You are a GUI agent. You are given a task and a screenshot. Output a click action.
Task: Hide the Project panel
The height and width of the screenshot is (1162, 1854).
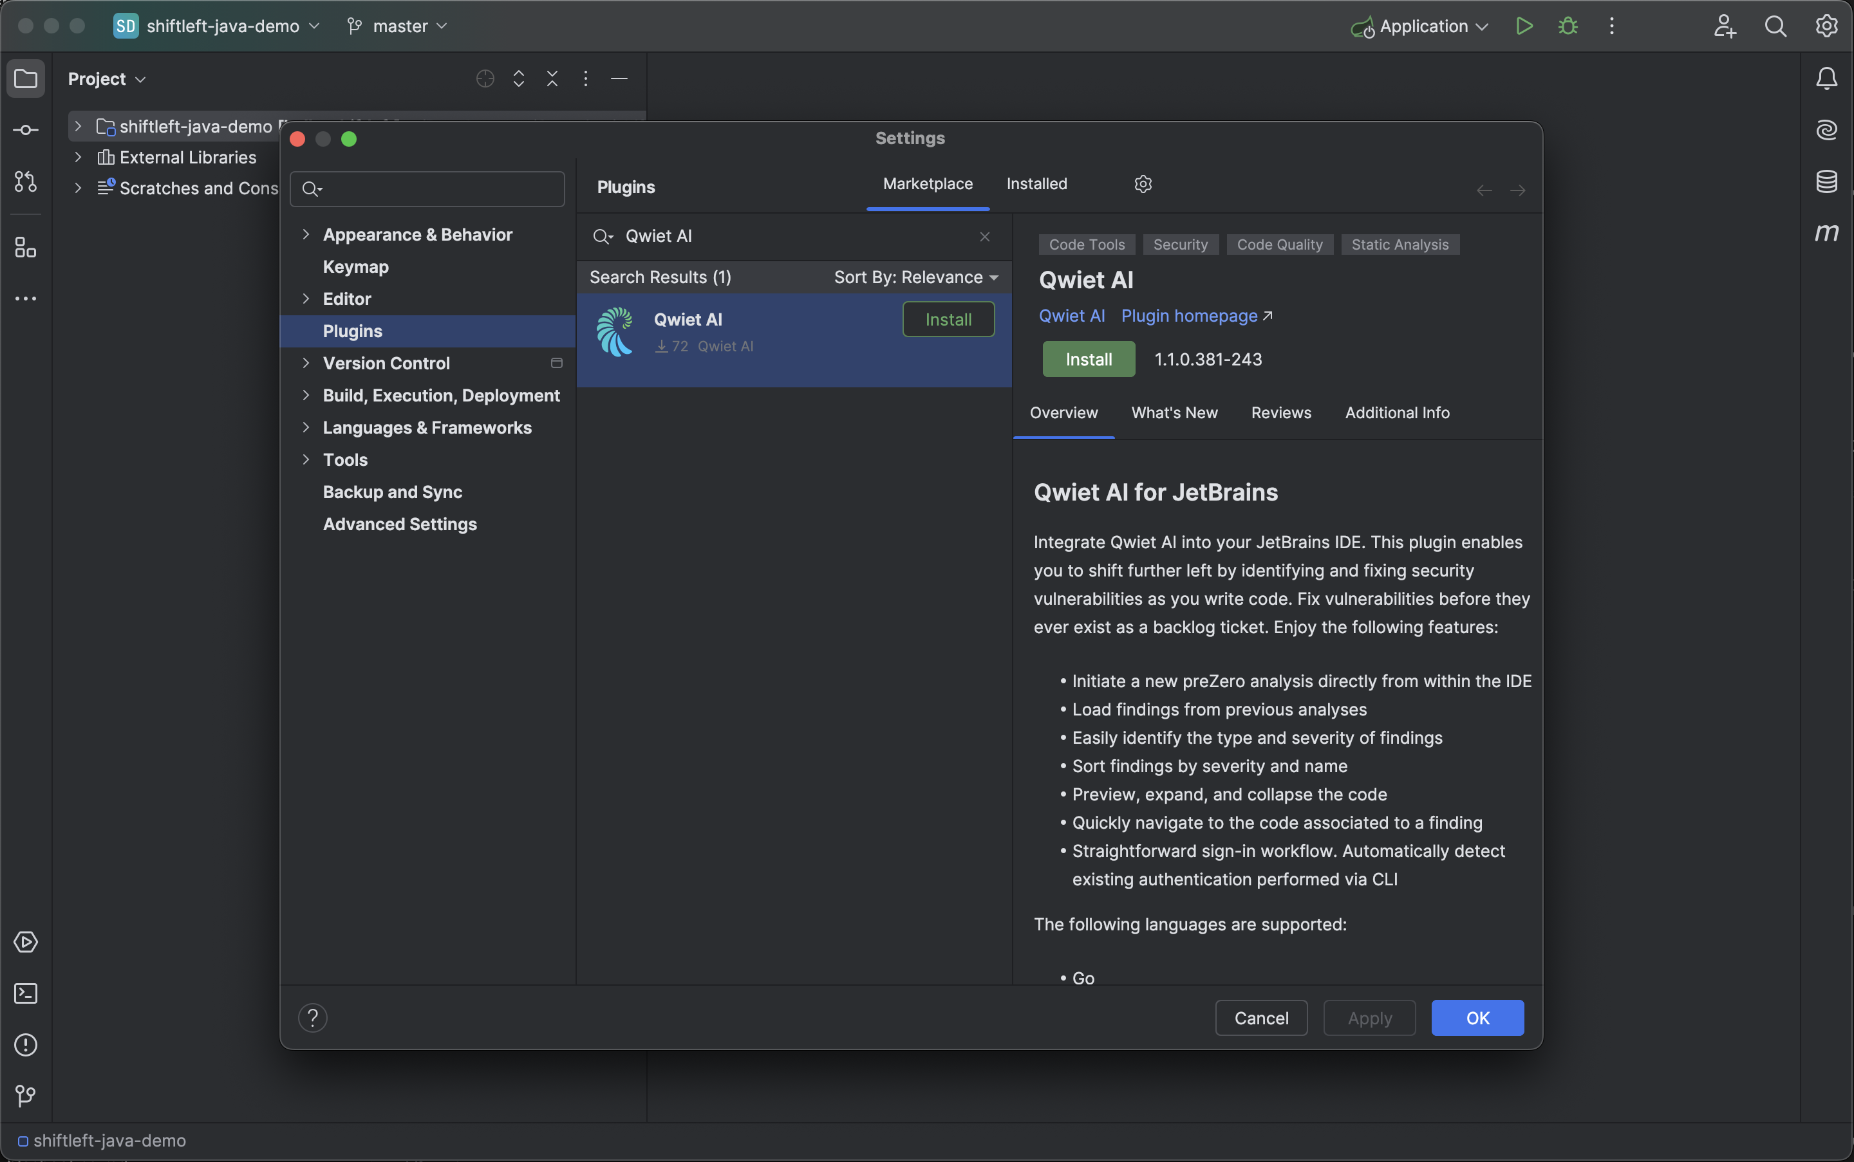[619, 78]
